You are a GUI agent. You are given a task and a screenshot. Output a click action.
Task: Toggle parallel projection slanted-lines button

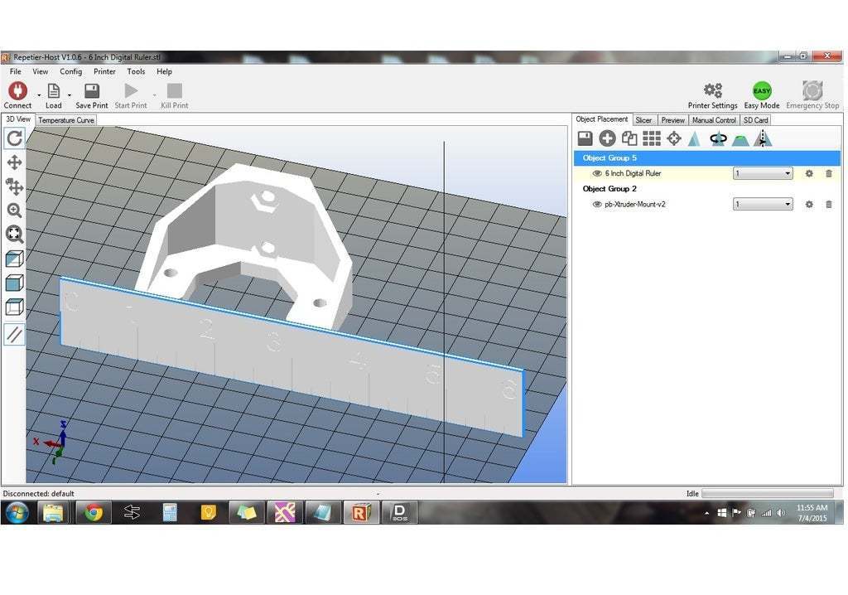click(x=14, y=335)
